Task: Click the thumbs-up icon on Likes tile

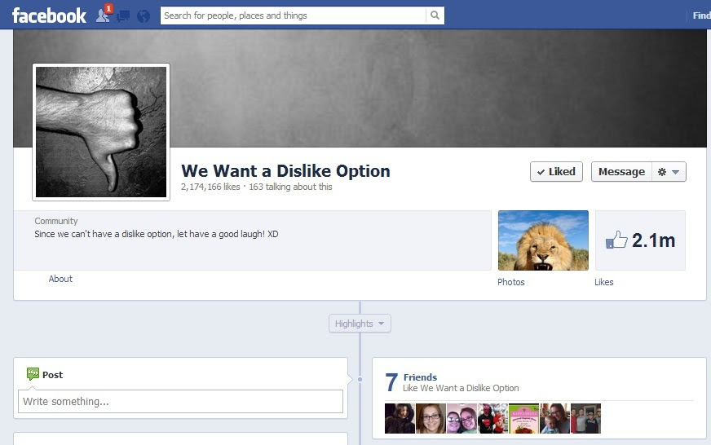Action: (x=616, y=240)
